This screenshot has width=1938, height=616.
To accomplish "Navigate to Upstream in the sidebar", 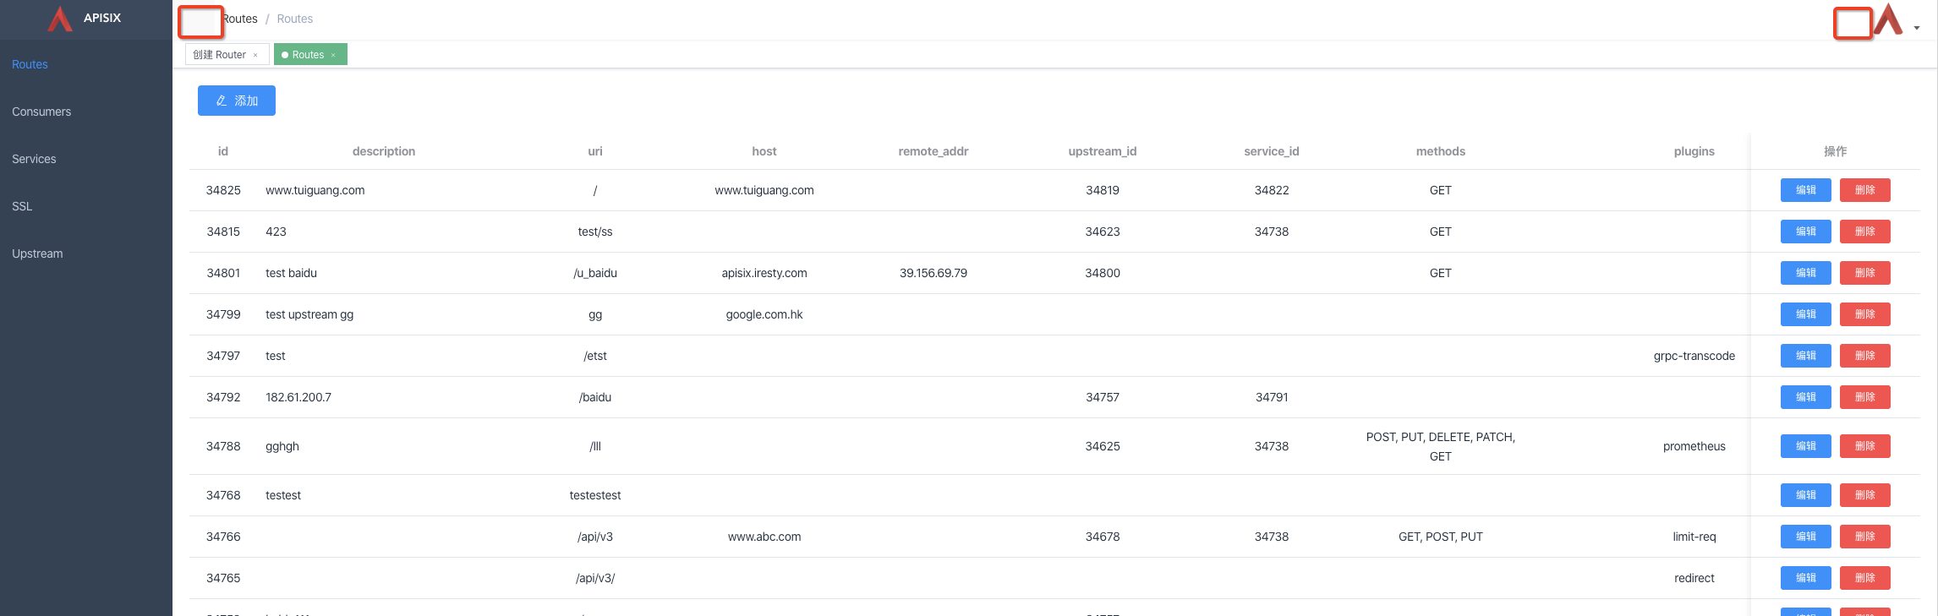I will point(86,253).
